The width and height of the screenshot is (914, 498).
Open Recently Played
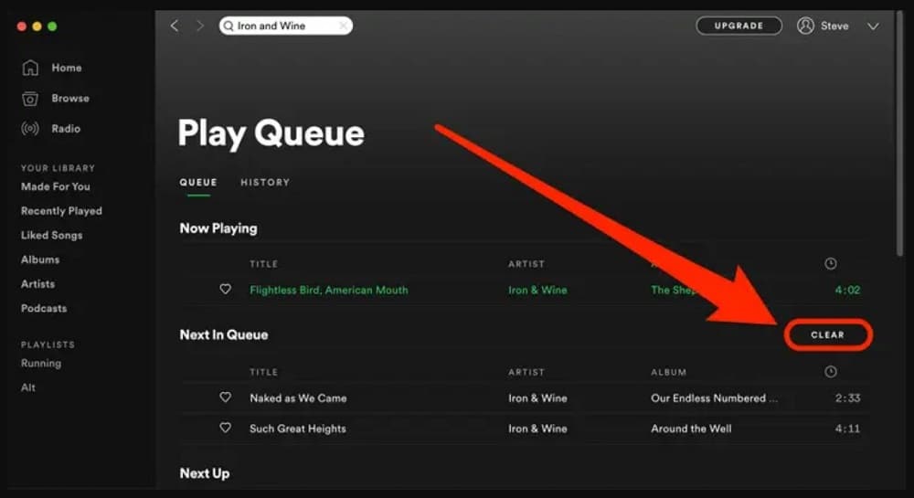[x=61, y=211]
